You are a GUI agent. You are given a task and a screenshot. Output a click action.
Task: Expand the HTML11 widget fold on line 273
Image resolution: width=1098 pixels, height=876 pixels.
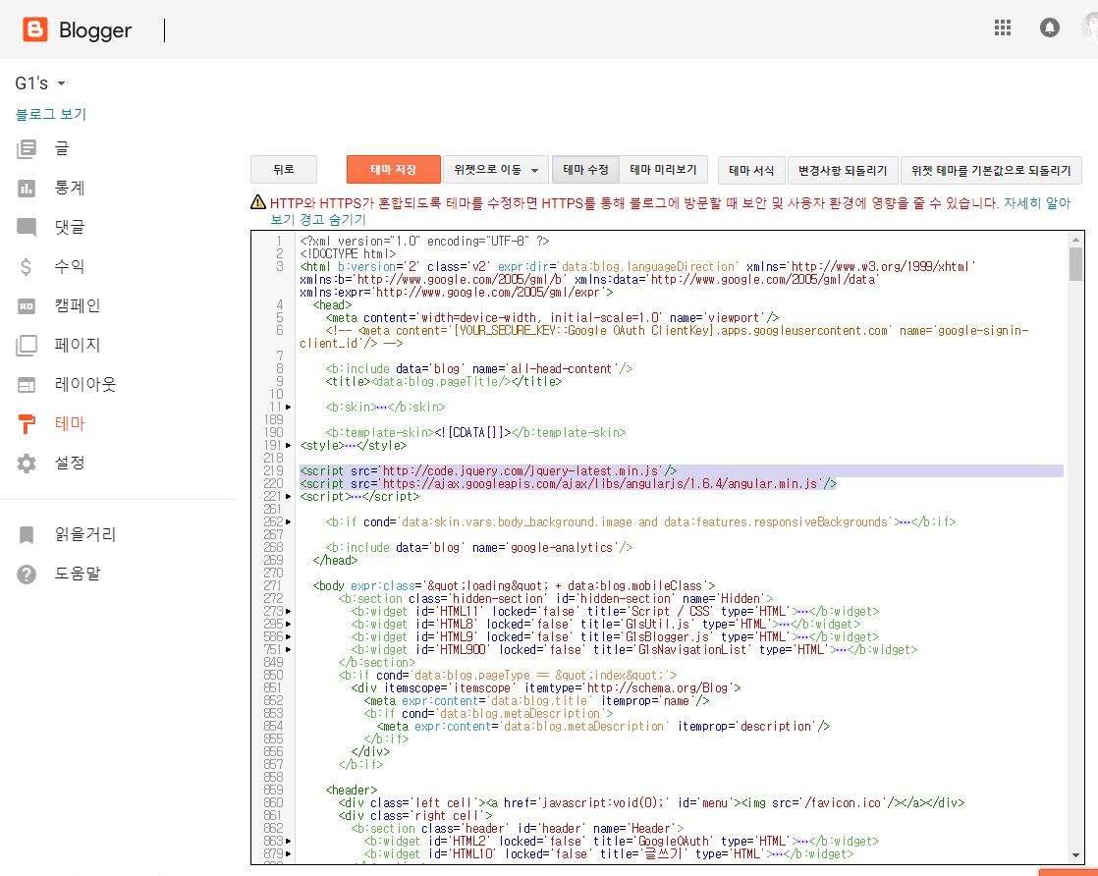(x=289, y=611)
